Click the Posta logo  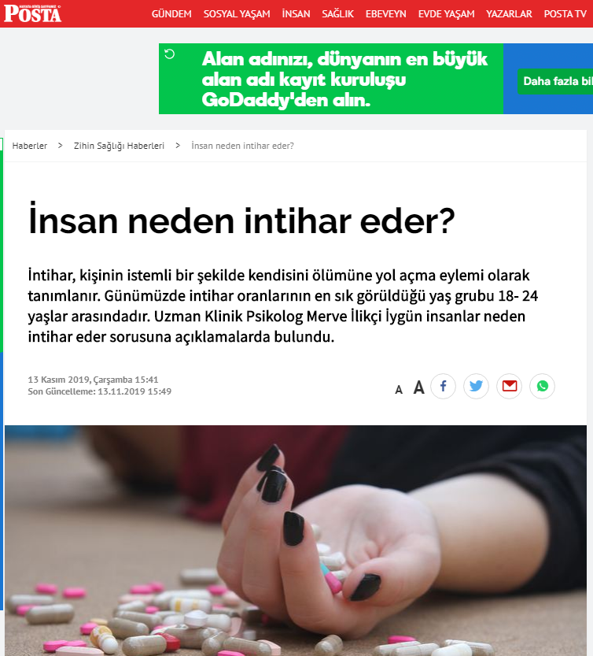pos(32,13)
